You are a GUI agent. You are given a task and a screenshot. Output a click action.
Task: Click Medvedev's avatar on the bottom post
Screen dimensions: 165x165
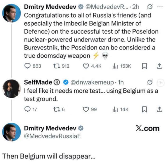pyautogui.click(x=11, y=132)
